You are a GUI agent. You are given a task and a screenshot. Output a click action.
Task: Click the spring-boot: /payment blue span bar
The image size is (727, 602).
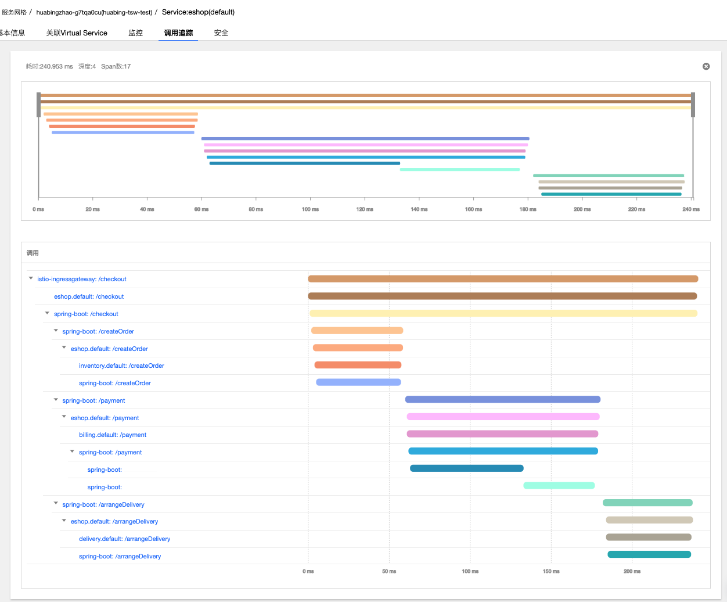coord(503,451)
